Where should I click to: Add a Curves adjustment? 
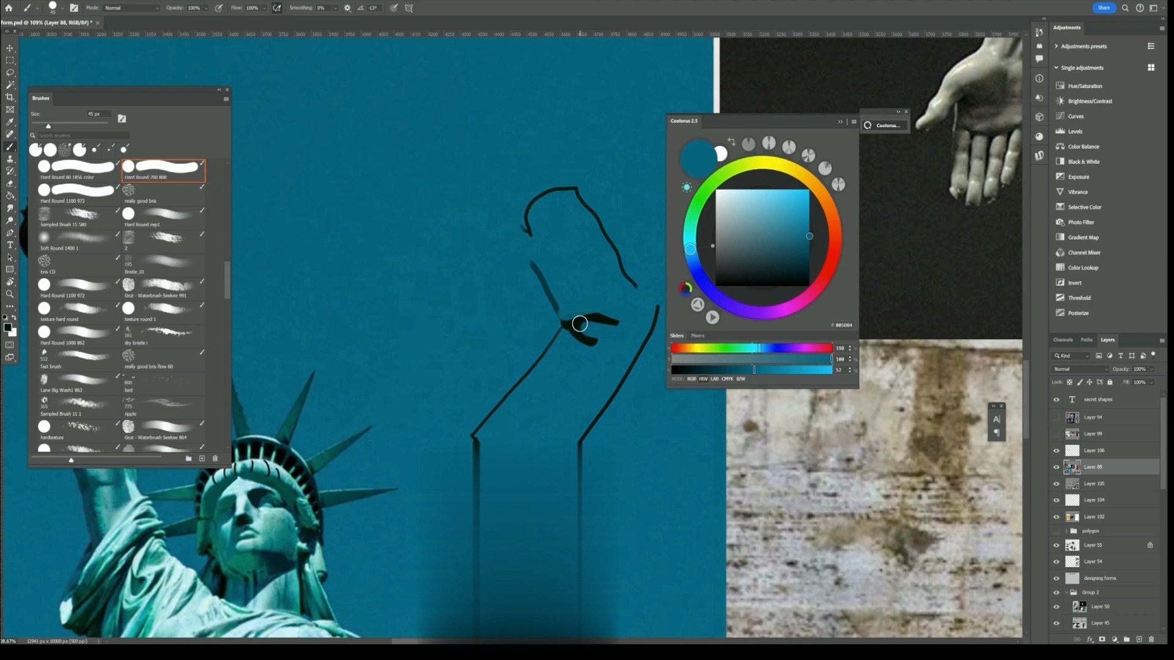[x=1076, y=116]
